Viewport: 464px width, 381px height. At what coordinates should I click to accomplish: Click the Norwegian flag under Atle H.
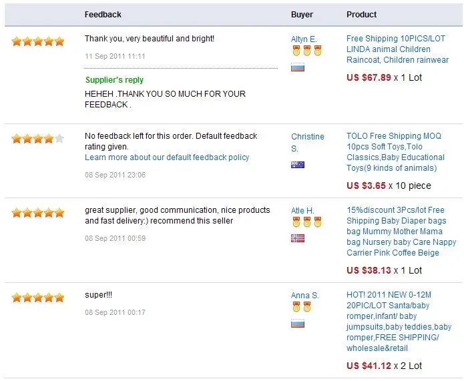pyautogui.click(x=298, y=238)
